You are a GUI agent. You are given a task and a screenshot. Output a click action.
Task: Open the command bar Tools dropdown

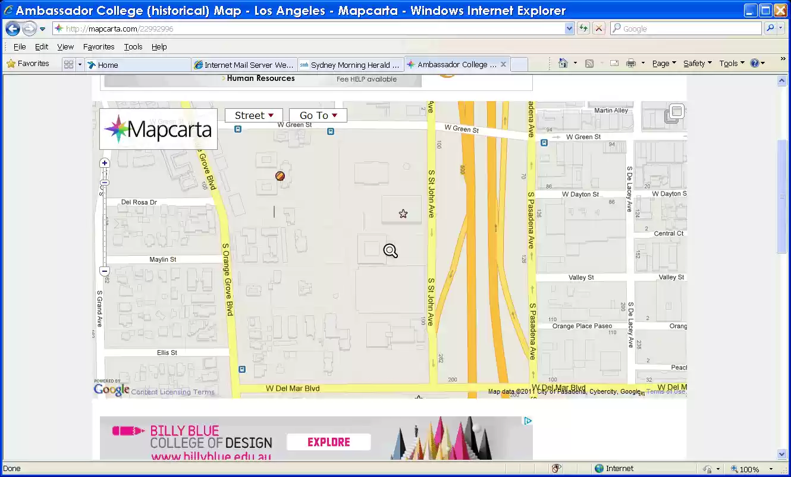732,64
